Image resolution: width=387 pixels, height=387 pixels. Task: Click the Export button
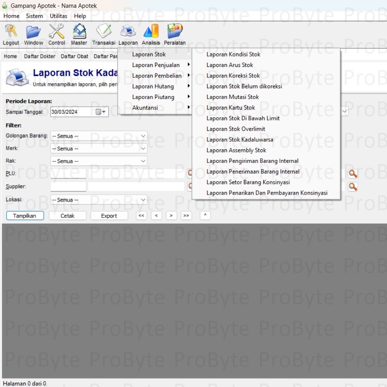coord(109,216)
